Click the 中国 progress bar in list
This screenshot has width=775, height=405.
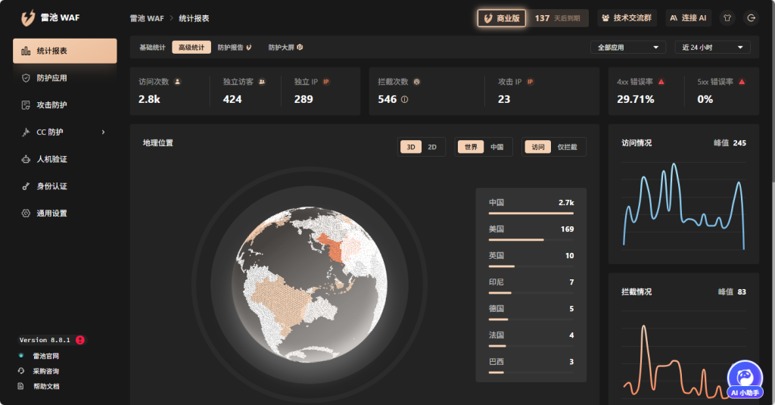531,213
